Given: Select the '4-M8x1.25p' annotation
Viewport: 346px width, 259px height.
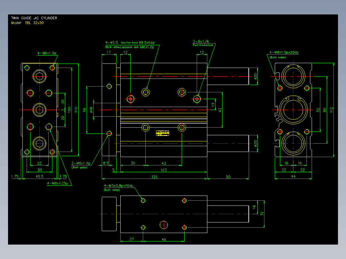Looking at the screenshot, I should 57,183.
